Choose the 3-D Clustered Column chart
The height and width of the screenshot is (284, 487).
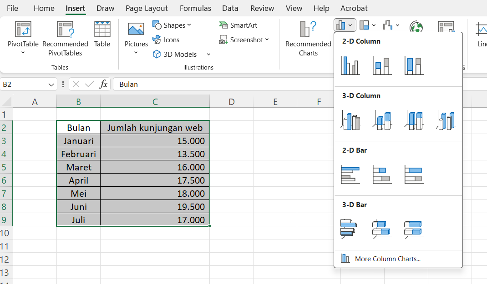[x=350, y=120]
